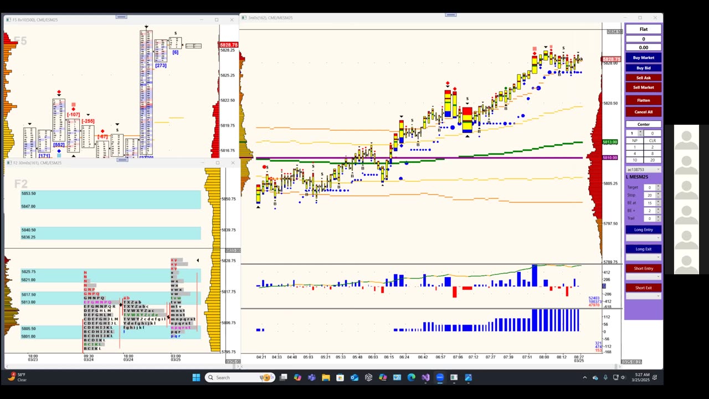The width and height of the screenshot is (709, 399).
Task: Adjust the order quantity stepper
Action: [640, 133]
